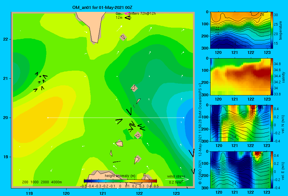Image resolution: width=288 pixels, height=196 pixels.
Task: Click the 'height anomaly (m)' label
Action: coord(120,176)
